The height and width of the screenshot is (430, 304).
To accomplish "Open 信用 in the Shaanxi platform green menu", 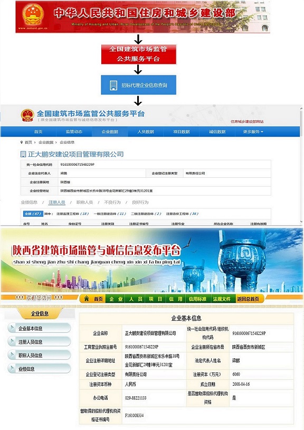I will click(176, 299).
